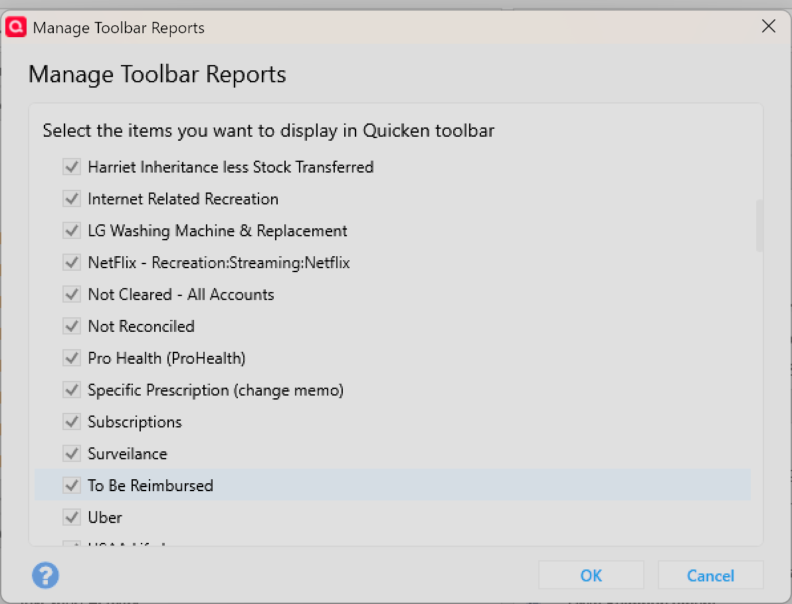Uncheck Harriet Inheritance less Stock Transferred checkbox
Viewport: 792px width, 604px height.
tap(72, 167)
